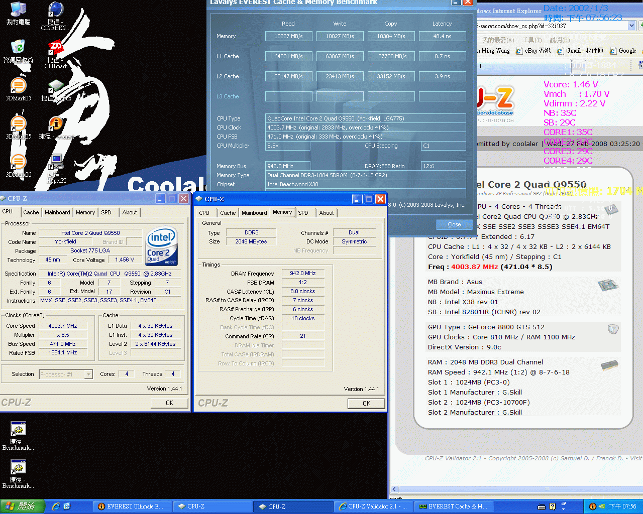Click OK in the CPU-Z memory window
The image size is (643, 514).
point(366,404)
